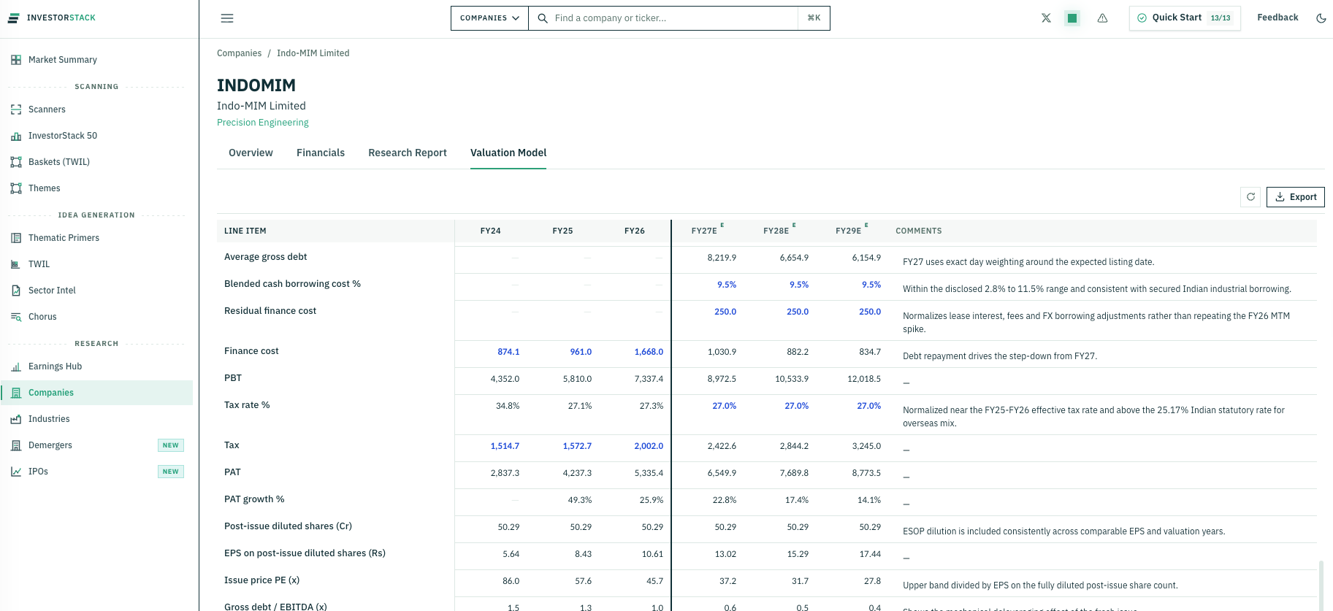Image resolution: width=1333 pixels, height=611 pixels.
Task: Open the Quick Start 13/13 button
Action: pyautogui.click(x=1185, y=18)
